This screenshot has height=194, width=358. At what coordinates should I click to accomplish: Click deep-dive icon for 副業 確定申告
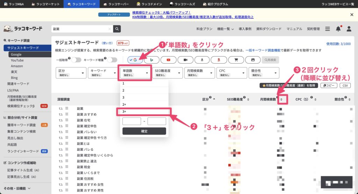tap(60, 126)
